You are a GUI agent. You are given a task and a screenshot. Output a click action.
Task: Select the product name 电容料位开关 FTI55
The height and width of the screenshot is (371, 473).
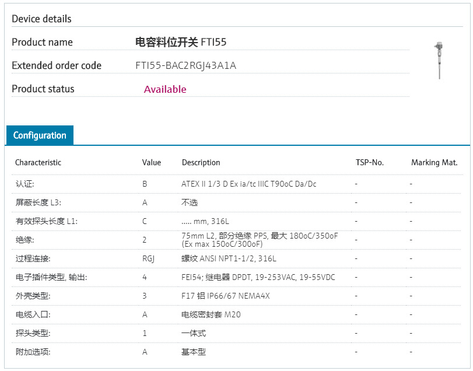[181, 42]
